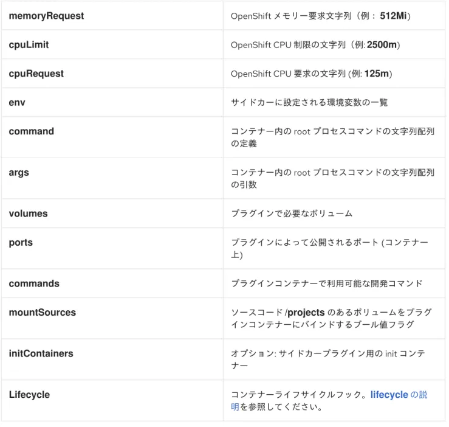Select the commands row name
449x427 pixels.
point(34,283)
